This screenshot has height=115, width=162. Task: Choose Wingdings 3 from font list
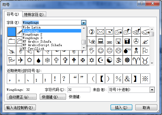(x=52, y=38)
